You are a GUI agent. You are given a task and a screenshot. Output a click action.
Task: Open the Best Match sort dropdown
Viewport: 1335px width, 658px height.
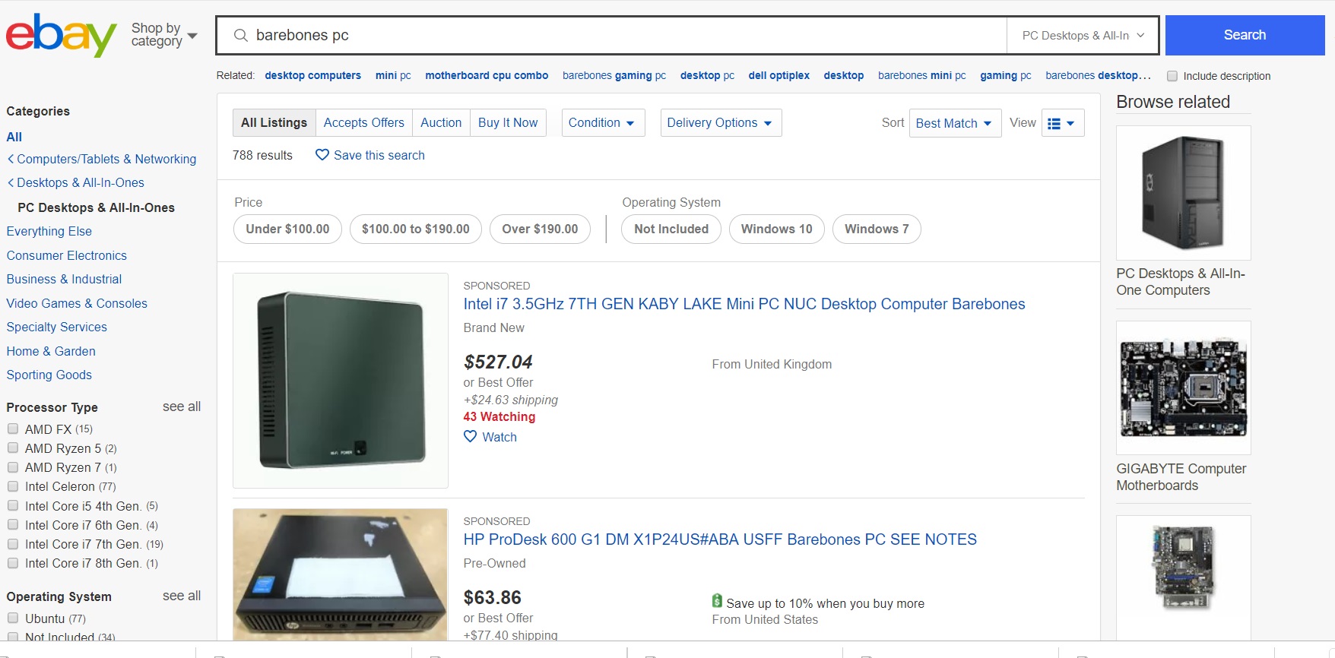(954, 123)
